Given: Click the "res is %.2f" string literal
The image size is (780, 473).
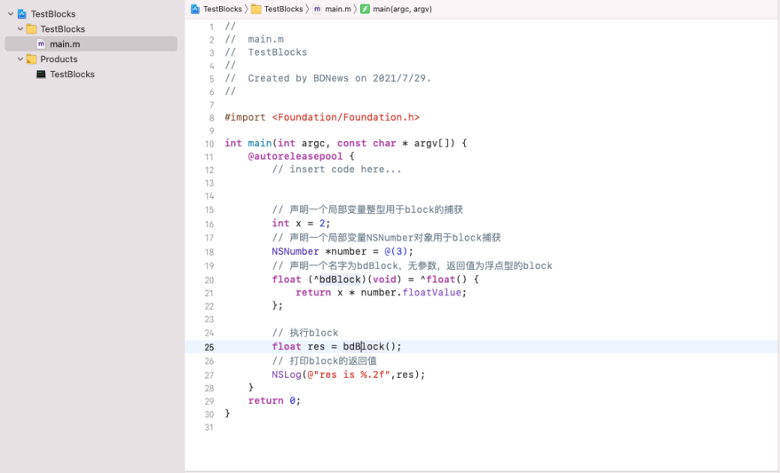Looking at the screenshot, I should (x=348, y=374).
